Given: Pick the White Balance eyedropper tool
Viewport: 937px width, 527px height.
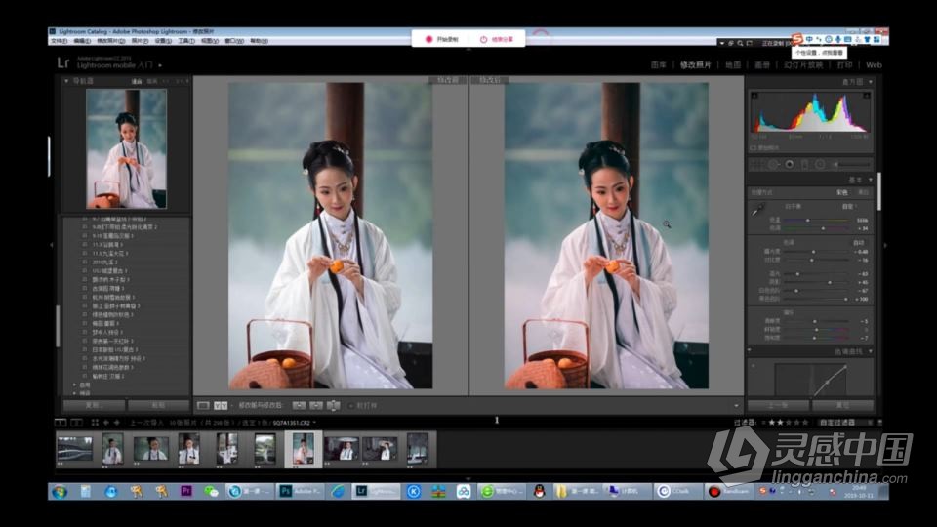Looking at the screenshot, I should [758, 210].
